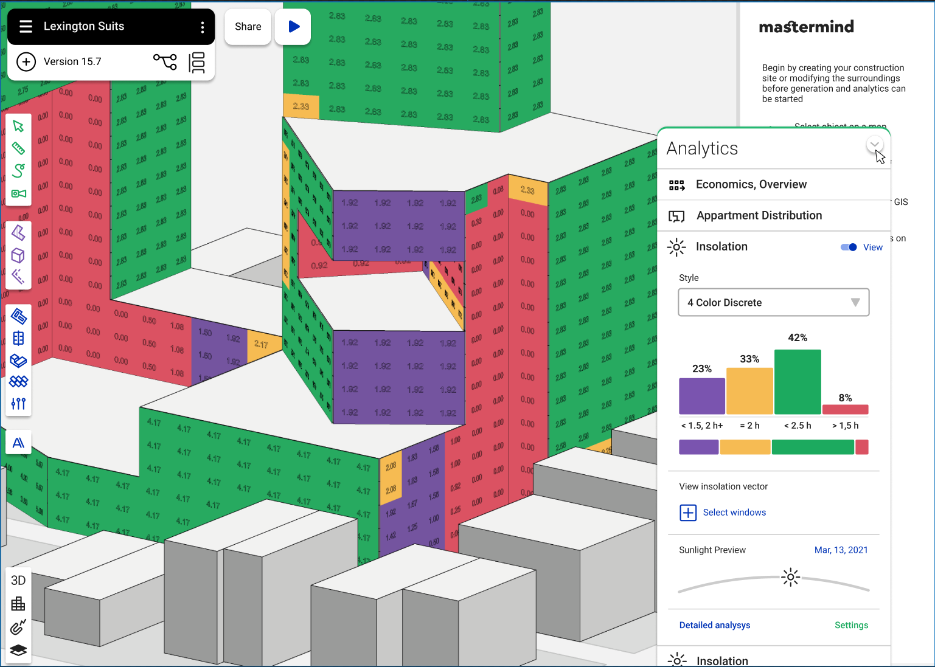
Task: Click the Mar, 13, 2021 date
Action: 841,550
